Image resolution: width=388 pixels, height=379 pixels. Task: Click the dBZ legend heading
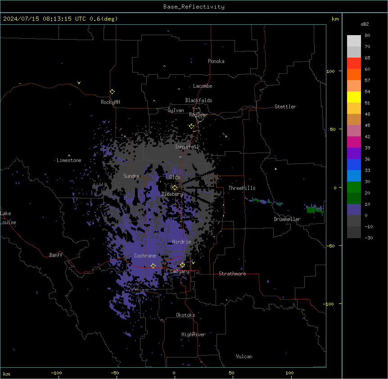365,24
